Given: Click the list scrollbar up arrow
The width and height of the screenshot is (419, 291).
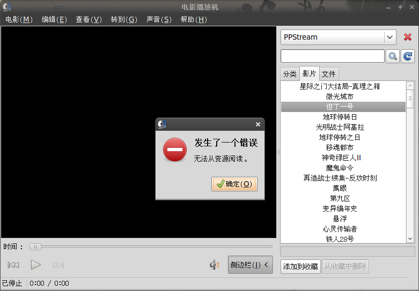Looking at the screenshot, I should coord(410,85).
